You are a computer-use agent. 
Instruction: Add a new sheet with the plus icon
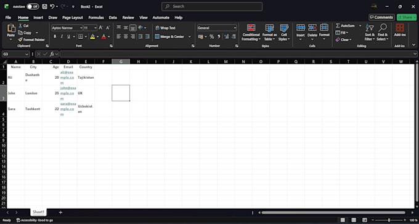click(x=60, y=212)
